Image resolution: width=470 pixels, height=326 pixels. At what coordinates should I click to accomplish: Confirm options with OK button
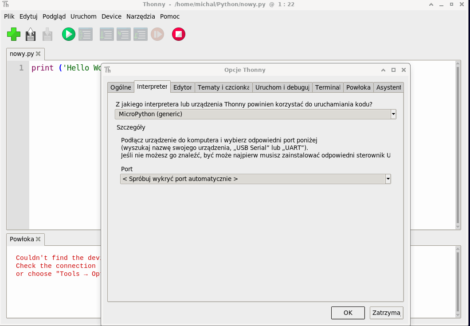coord(348,313)
